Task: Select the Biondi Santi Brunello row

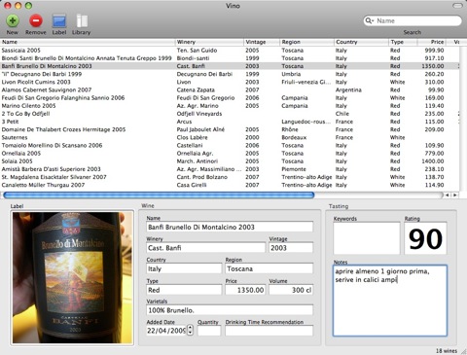Action: pos(230,58)
